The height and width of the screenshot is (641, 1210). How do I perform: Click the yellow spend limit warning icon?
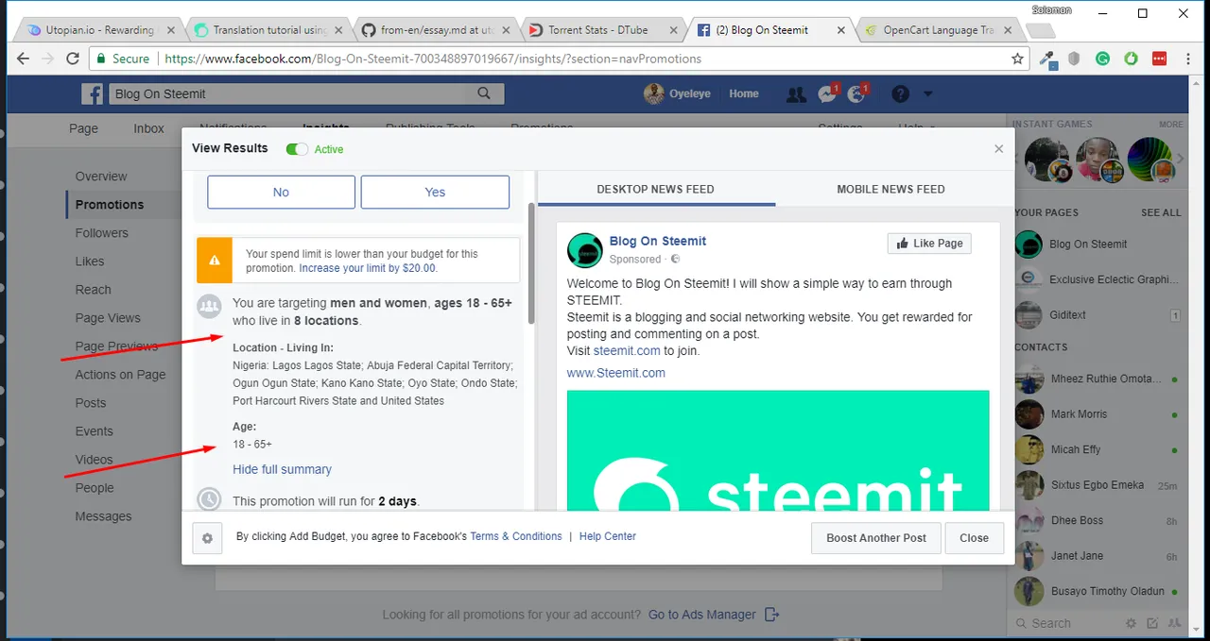[215, 260]
